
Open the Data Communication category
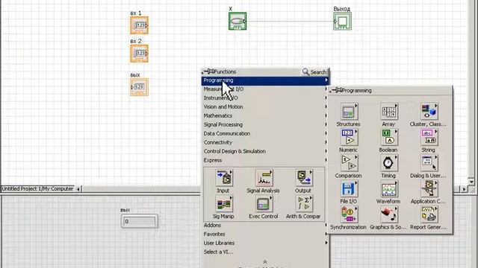tap(265, 134)
